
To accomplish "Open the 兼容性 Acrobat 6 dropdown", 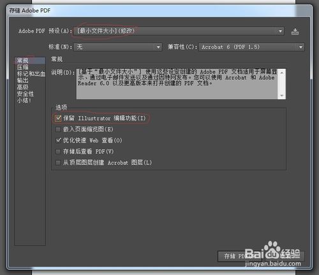I will [251, 47].
